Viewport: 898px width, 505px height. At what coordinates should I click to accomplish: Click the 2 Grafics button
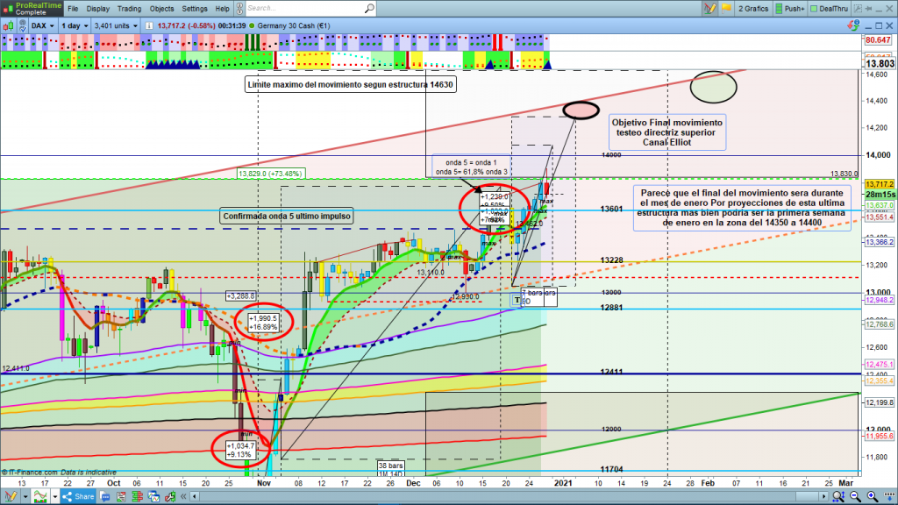(x=752, y=8)
